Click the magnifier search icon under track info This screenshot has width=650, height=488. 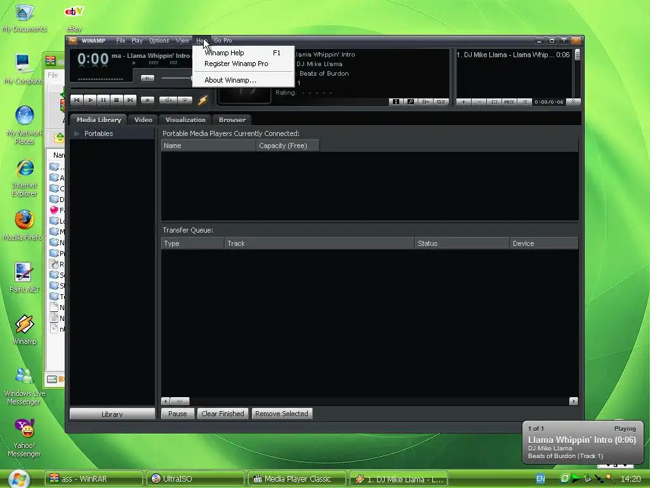[411, 102]
